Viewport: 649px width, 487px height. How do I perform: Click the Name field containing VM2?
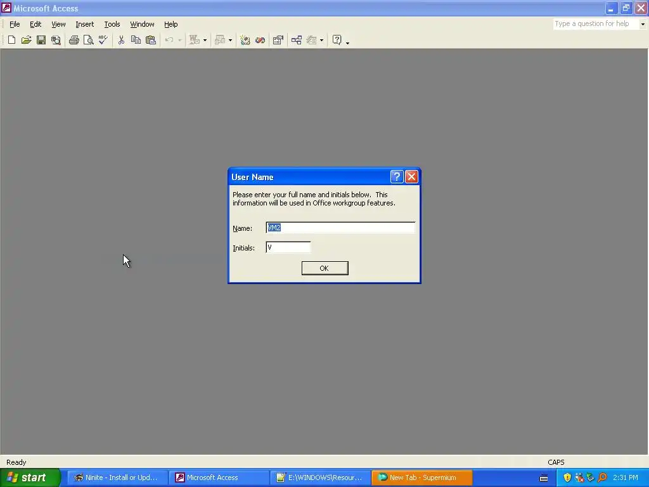pos(340,228)
